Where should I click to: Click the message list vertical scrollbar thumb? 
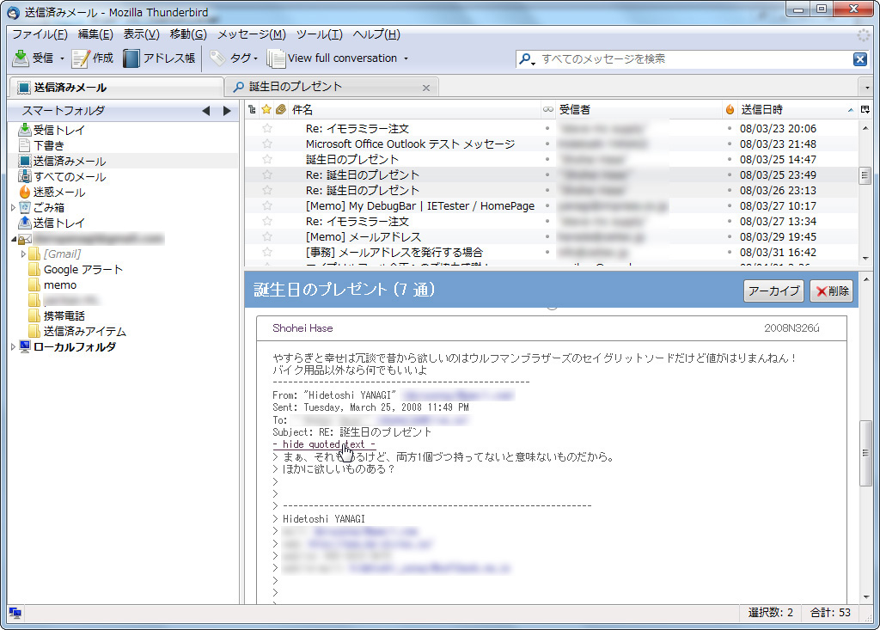865,175
